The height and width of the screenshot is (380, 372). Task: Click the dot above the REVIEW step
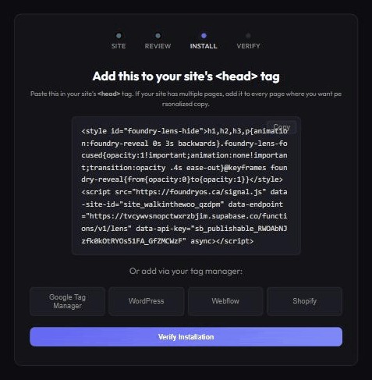158,36
